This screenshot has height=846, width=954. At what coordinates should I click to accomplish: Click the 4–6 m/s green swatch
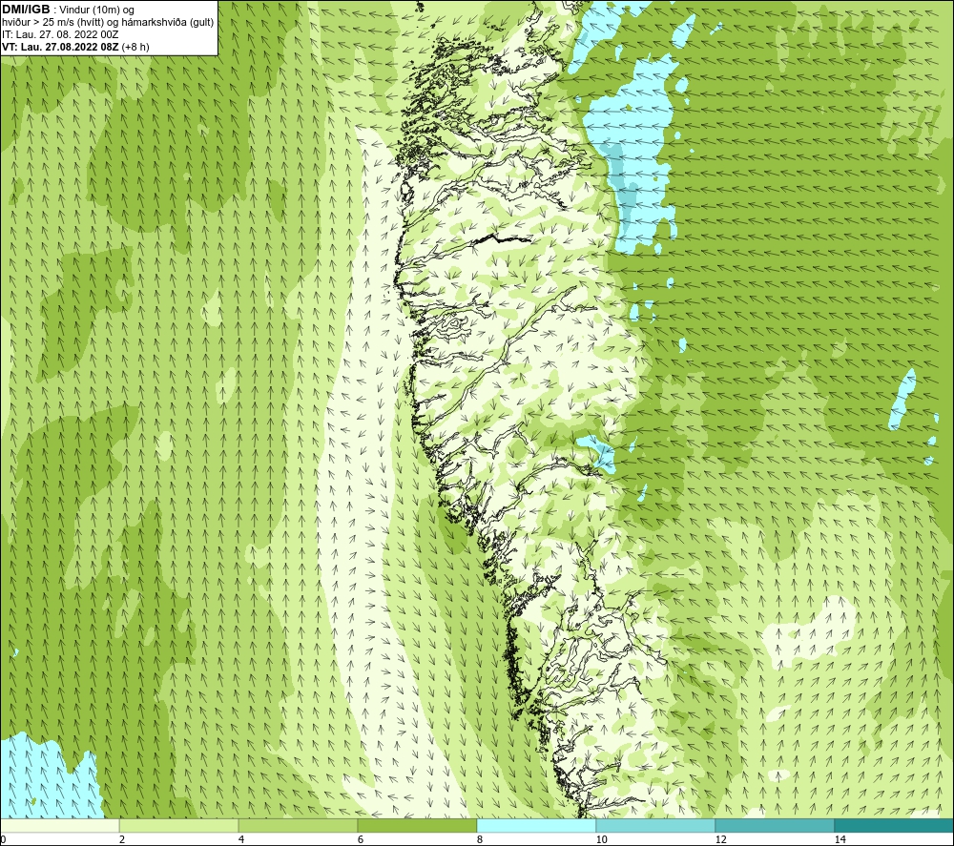pos(298,825)
